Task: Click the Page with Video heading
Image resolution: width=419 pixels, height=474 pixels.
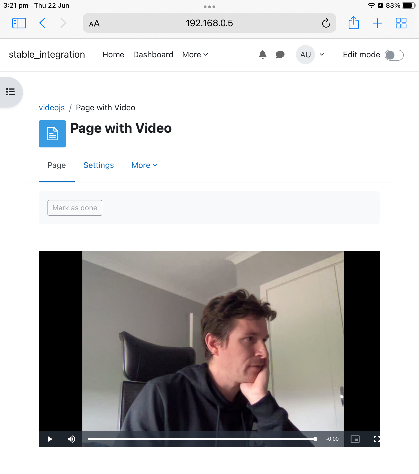Action: 121,128
